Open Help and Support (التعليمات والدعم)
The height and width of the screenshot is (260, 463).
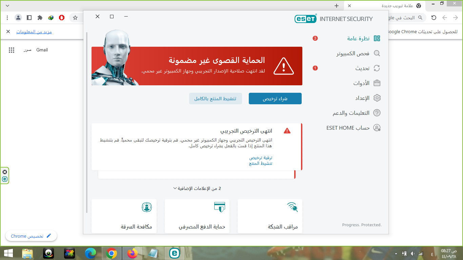point(351,113)
